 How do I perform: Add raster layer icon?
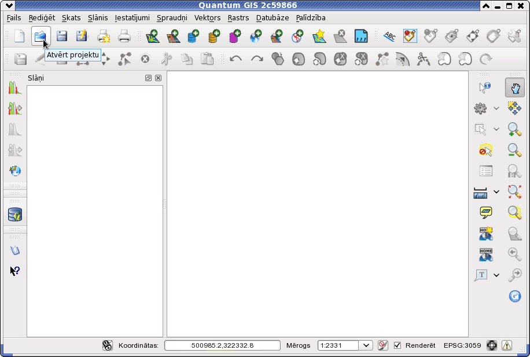(173, 36)
